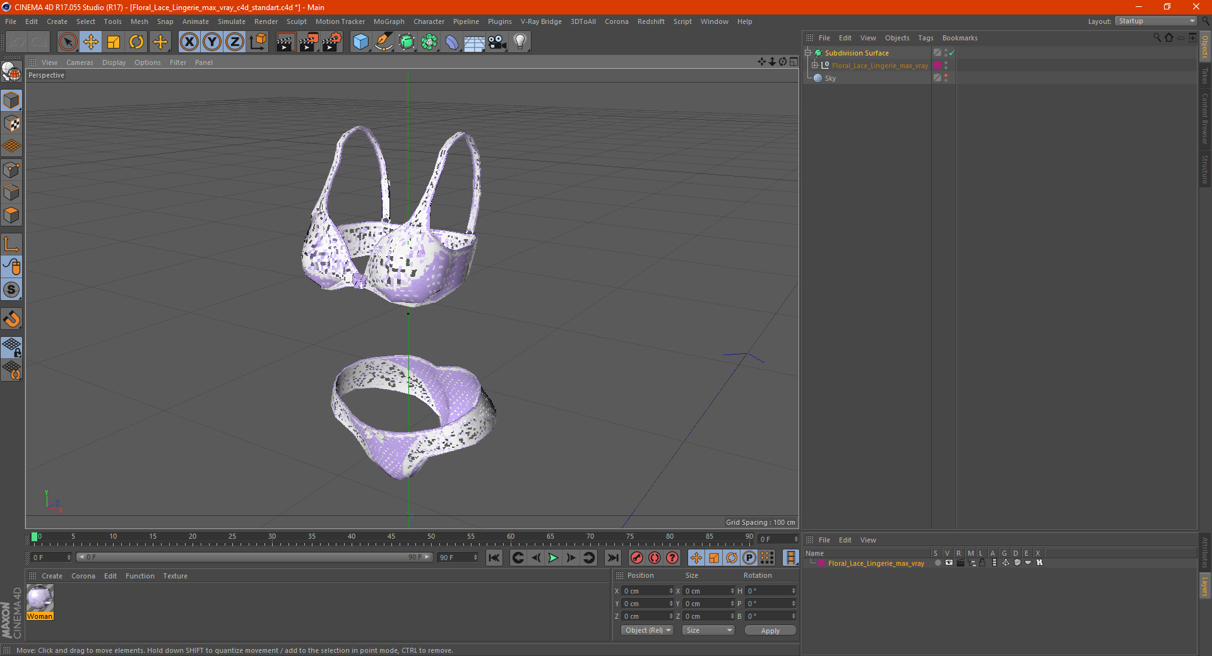Enable the Axis mode L icon
The height and width of the screenshot is (656, 1212).
tap(11, 244)
